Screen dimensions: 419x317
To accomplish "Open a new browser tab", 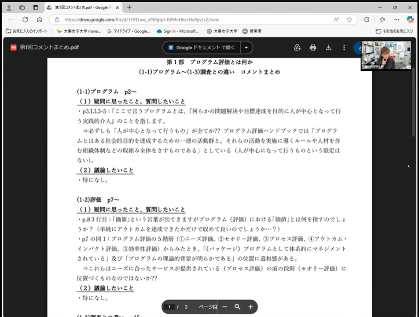I will click(x=129, y=7).
